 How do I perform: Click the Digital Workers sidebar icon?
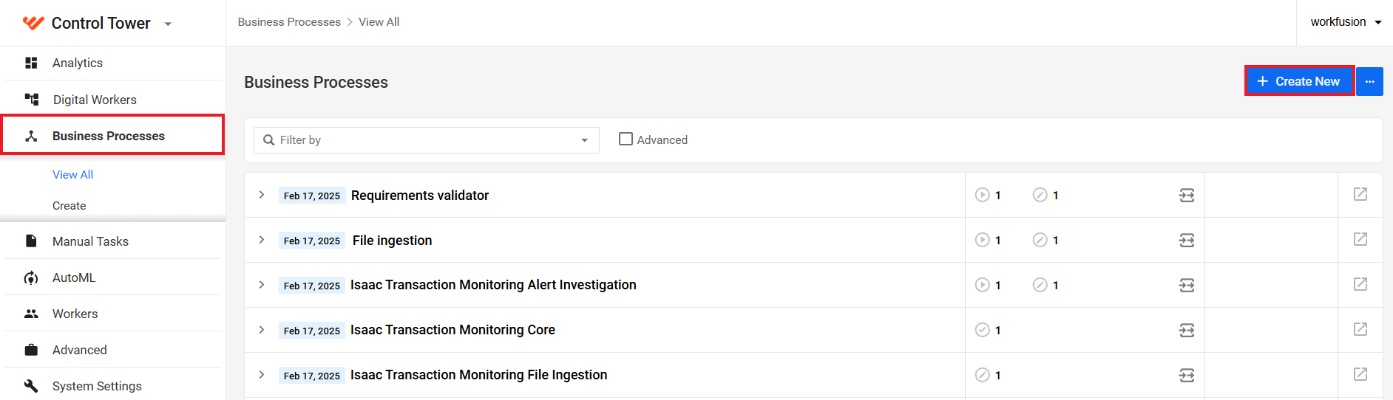coord(32,99)
